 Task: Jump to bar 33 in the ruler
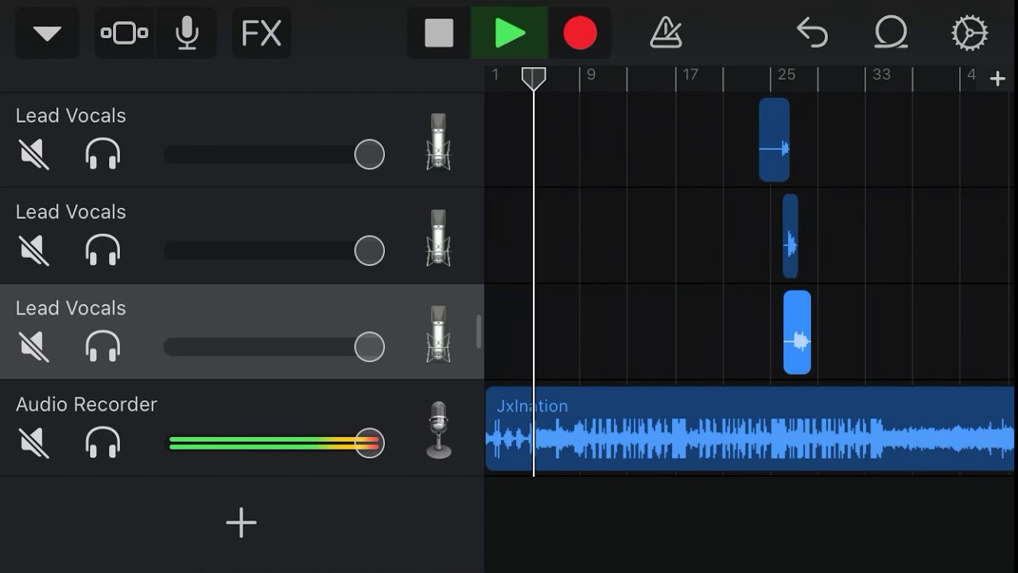881,75
